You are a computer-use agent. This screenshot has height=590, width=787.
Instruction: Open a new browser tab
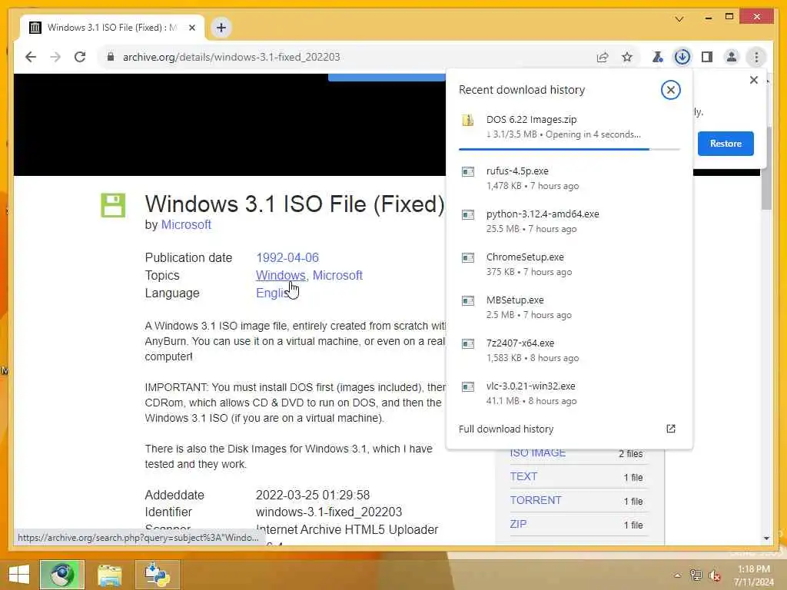click(221, 28)
